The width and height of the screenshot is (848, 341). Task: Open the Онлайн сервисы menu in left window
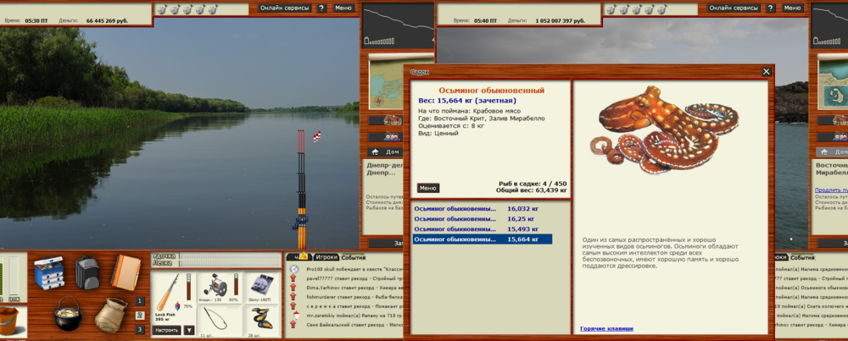(x=283, y=8)
